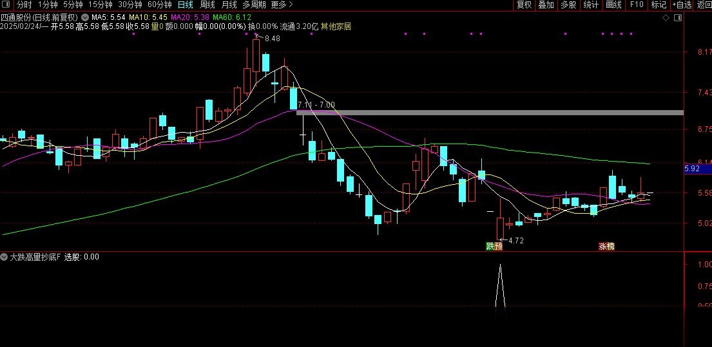Add stock with +自选 button

[x=682, y=5]
